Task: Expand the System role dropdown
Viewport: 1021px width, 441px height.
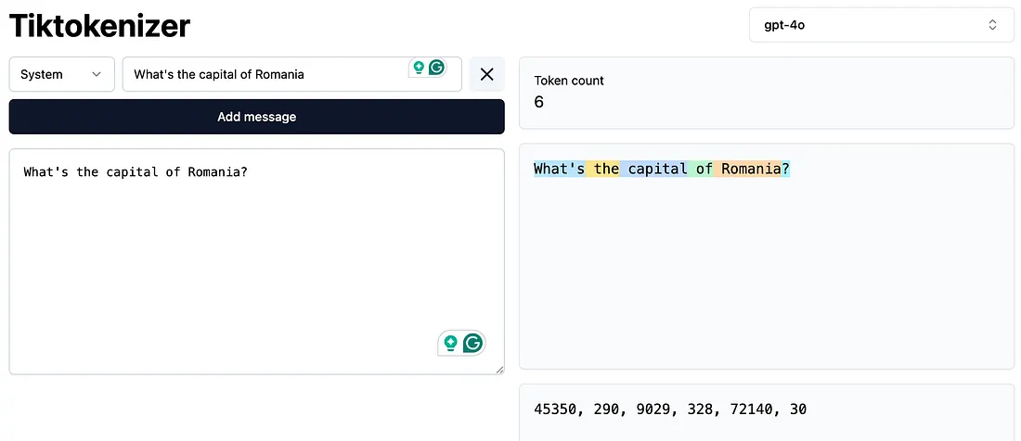Action: pyautogui.click(x=61, y=74)
